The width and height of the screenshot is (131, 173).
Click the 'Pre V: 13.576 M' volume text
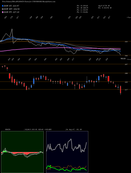click(x=105, y=8)
